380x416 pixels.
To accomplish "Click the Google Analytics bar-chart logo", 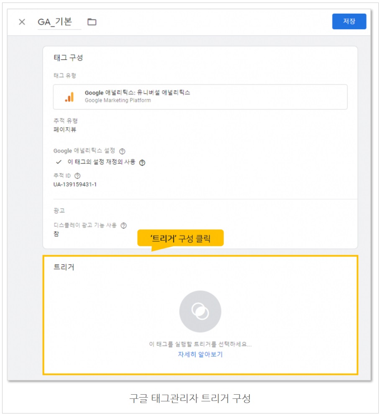I will point(69,97).
